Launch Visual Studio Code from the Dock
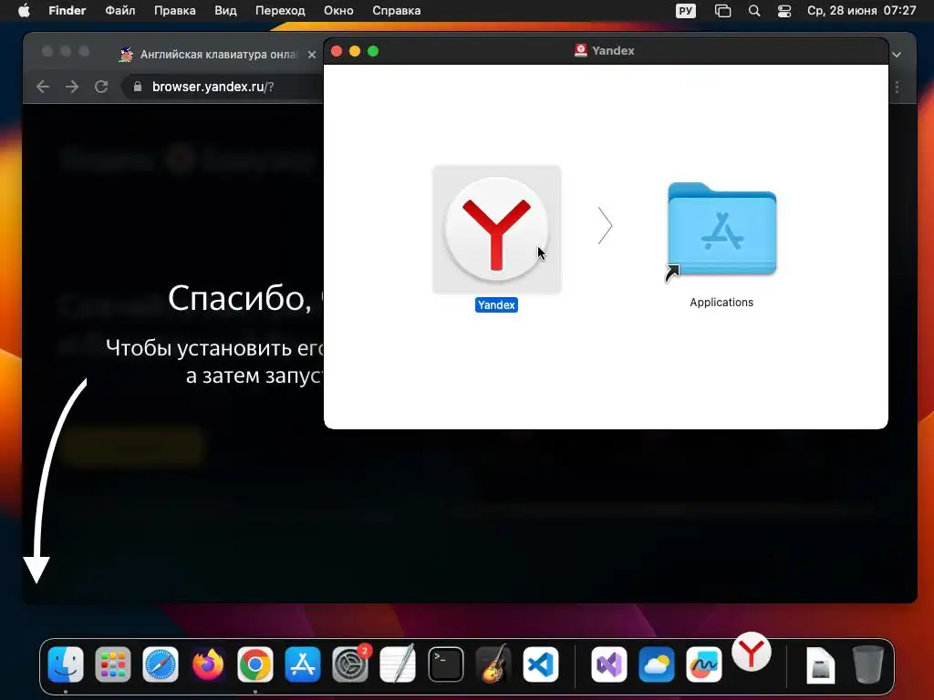934x700 pixels. tap(541, 664)
